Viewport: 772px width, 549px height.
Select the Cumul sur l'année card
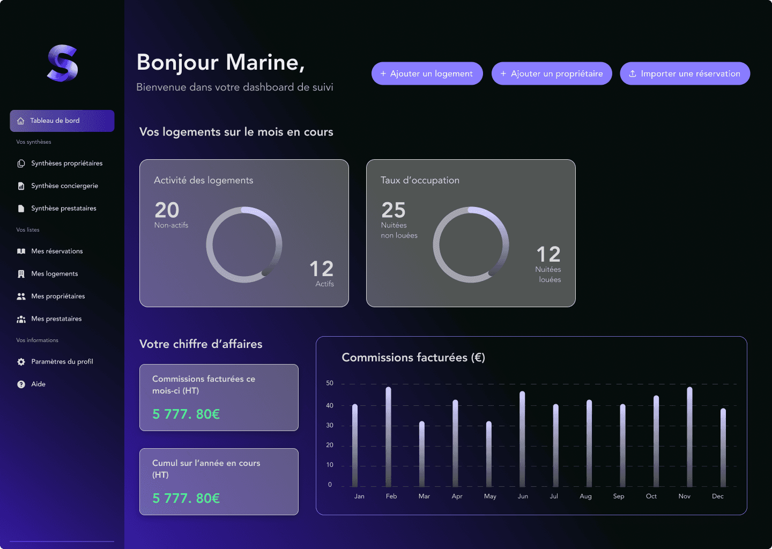[x=219, y=481]
